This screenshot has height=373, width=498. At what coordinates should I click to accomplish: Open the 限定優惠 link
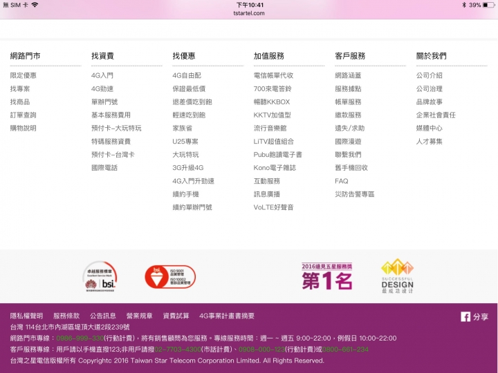[24, 75]
